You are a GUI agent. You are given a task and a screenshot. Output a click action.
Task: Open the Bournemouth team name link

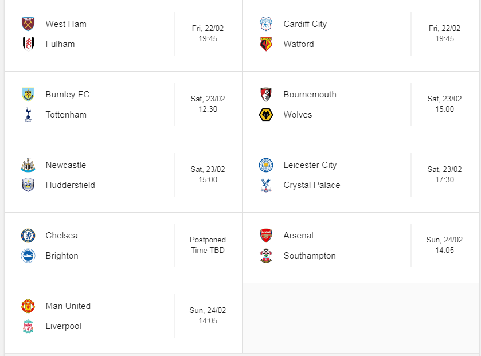[x=310, y=95]
